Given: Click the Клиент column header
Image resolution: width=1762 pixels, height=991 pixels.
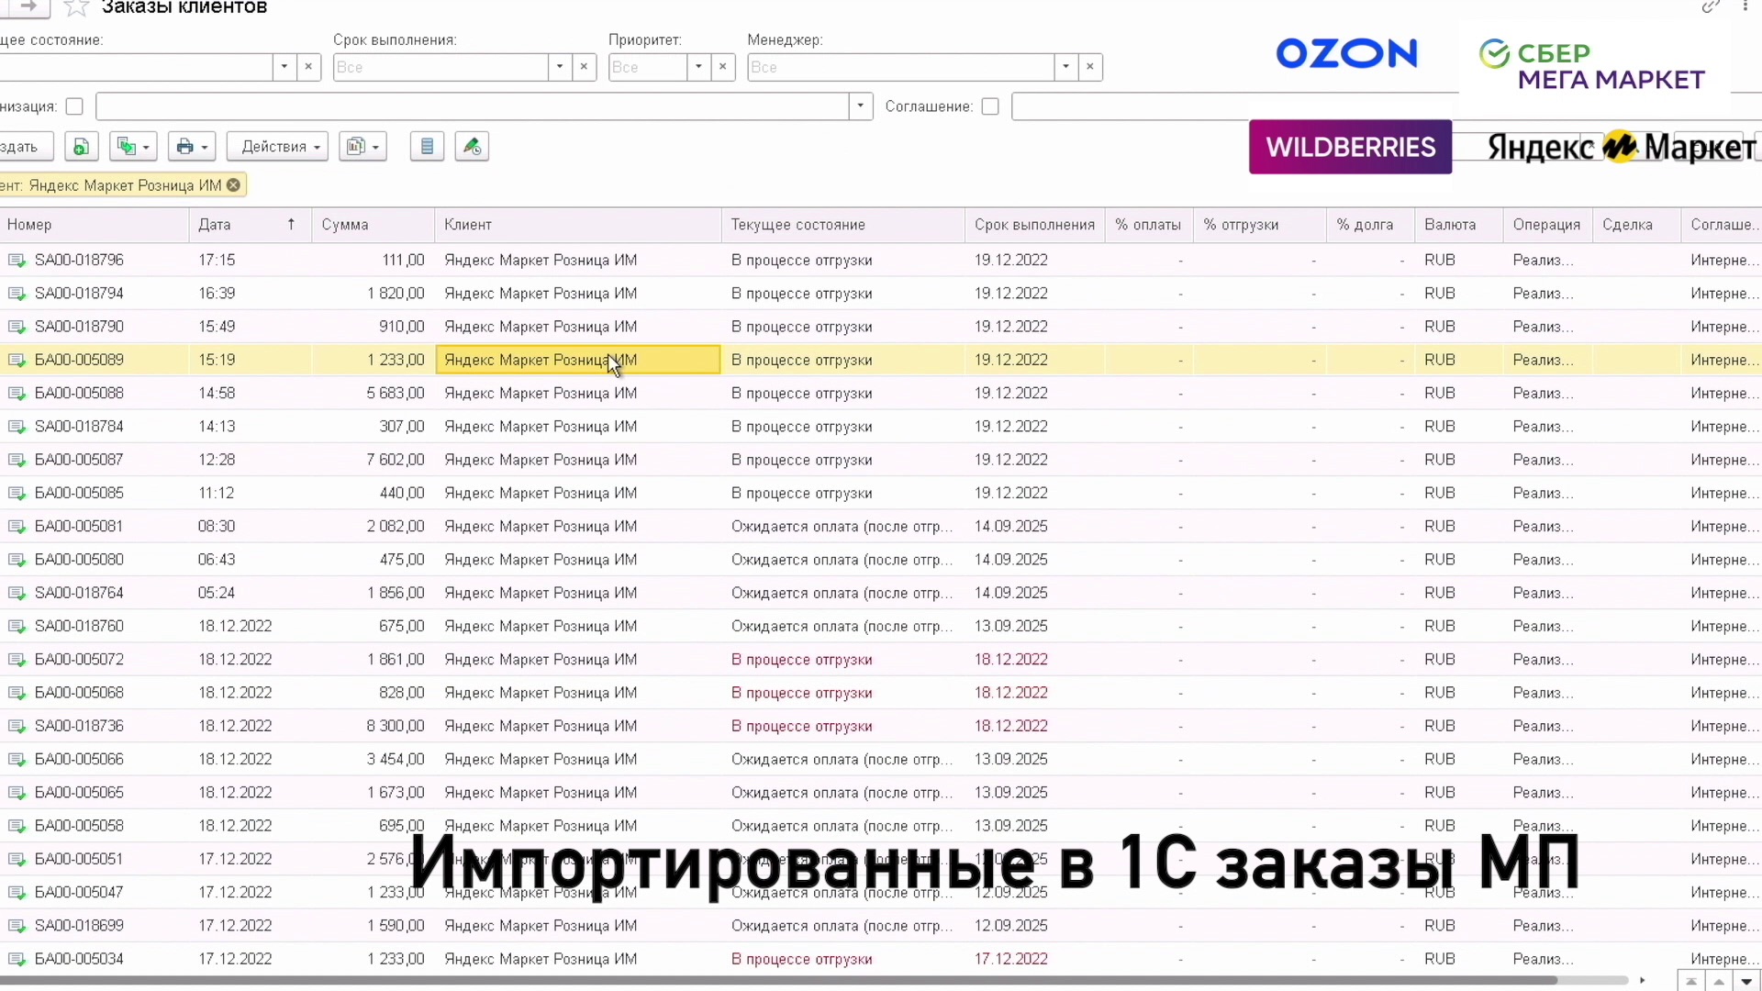Looking at the screenshot, I should (x=578, y=225).
